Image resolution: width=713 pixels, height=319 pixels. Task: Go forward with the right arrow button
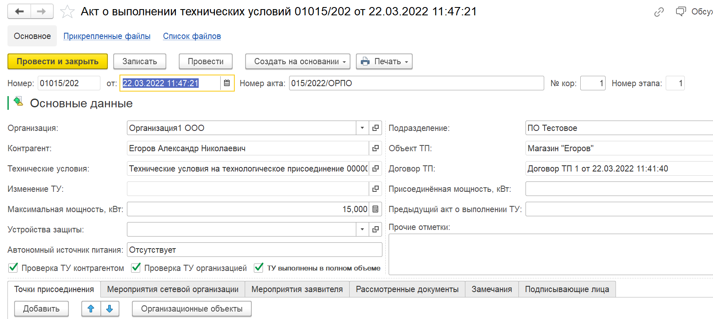tap(42, 11)
